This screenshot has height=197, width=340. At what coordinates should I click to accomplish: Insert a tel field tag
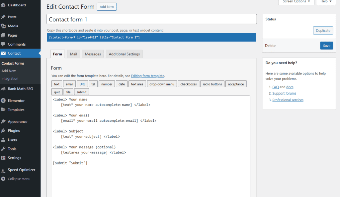coord(93,84)
